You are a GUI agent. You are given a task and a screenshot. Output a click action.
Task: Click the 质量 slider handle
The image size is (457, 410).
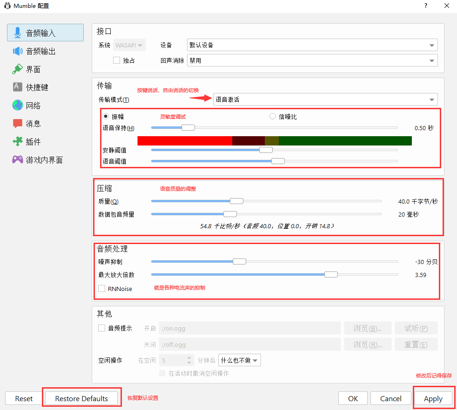pyautogui.click(x=236, y=201)
